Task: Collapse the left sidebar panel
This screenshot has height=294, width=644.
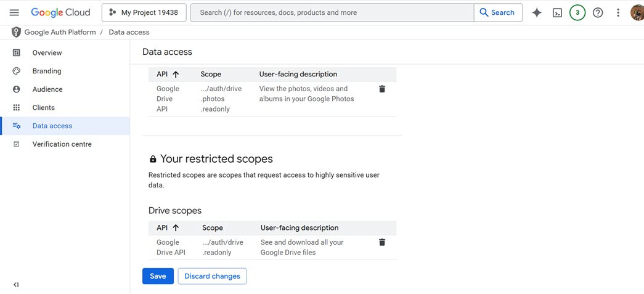Action: (16, 285)
